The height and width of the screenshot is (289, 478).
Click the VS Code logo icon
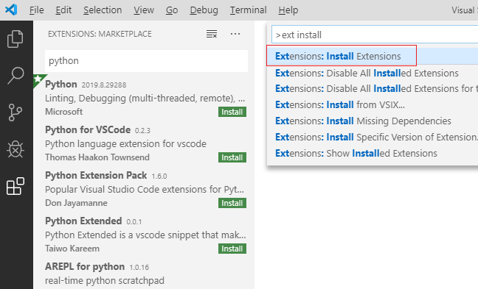point(11,10)
